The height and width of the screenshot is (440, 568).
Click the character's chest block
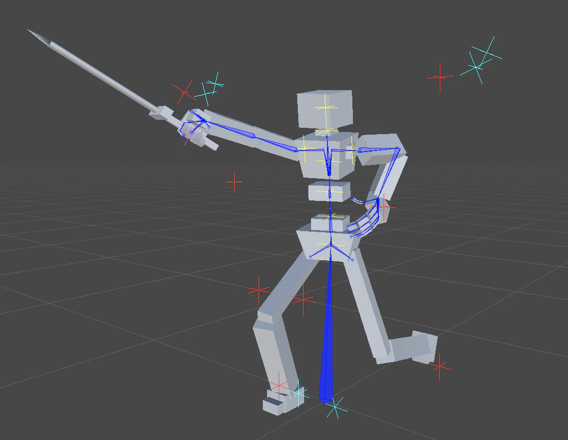coord(327,155)
